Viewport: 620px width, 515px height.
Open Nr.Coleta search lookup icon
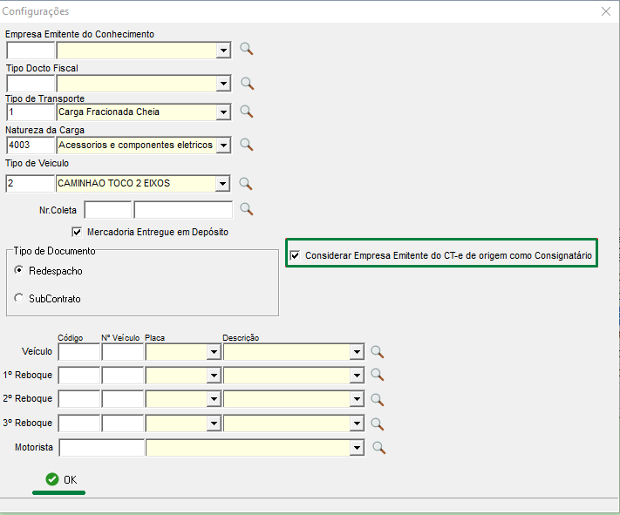click(x=247, y=209)
